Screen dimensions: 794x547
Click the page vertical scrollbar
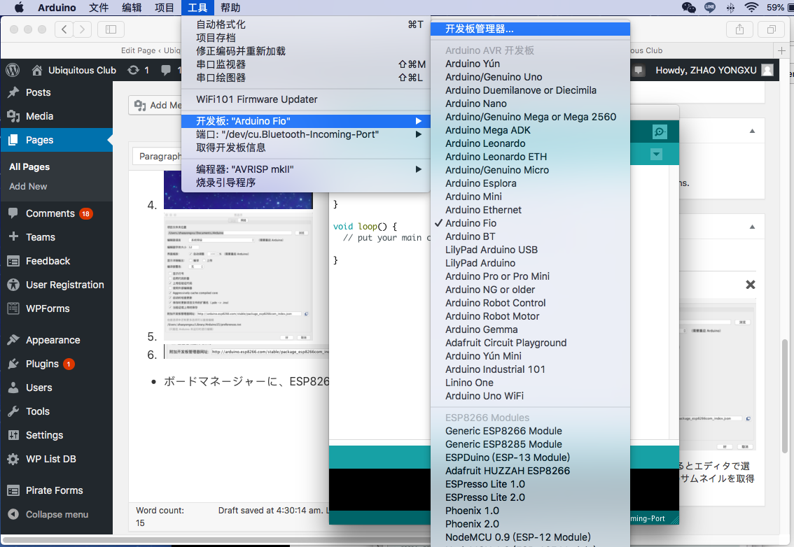coord(785,396)
